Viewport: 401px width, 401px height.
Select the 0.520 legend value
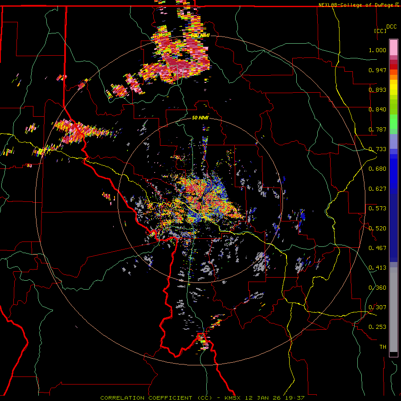pyautogui.click(x=377, y=229)
